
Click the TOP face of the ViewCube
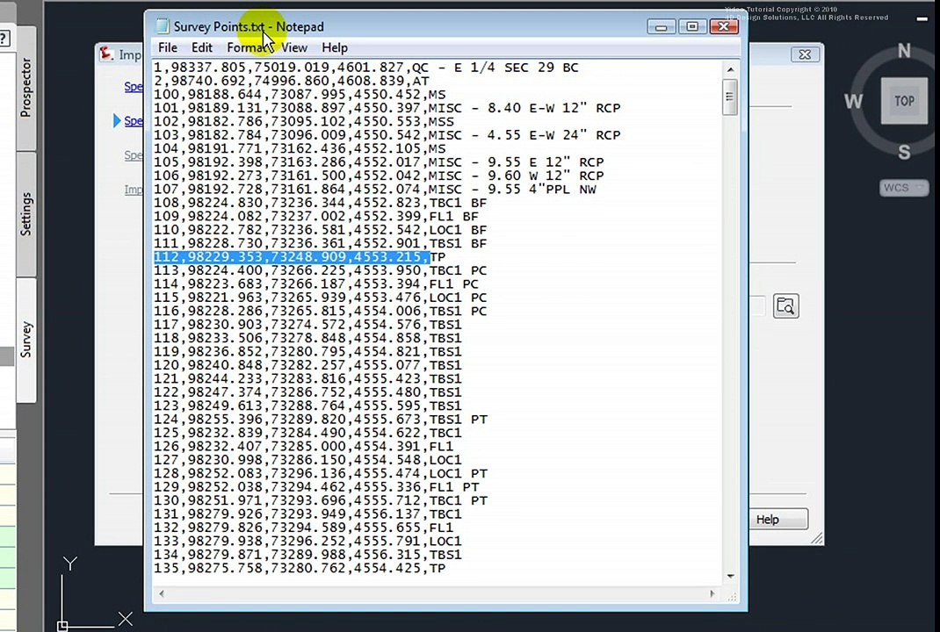(x=904, y=101)
